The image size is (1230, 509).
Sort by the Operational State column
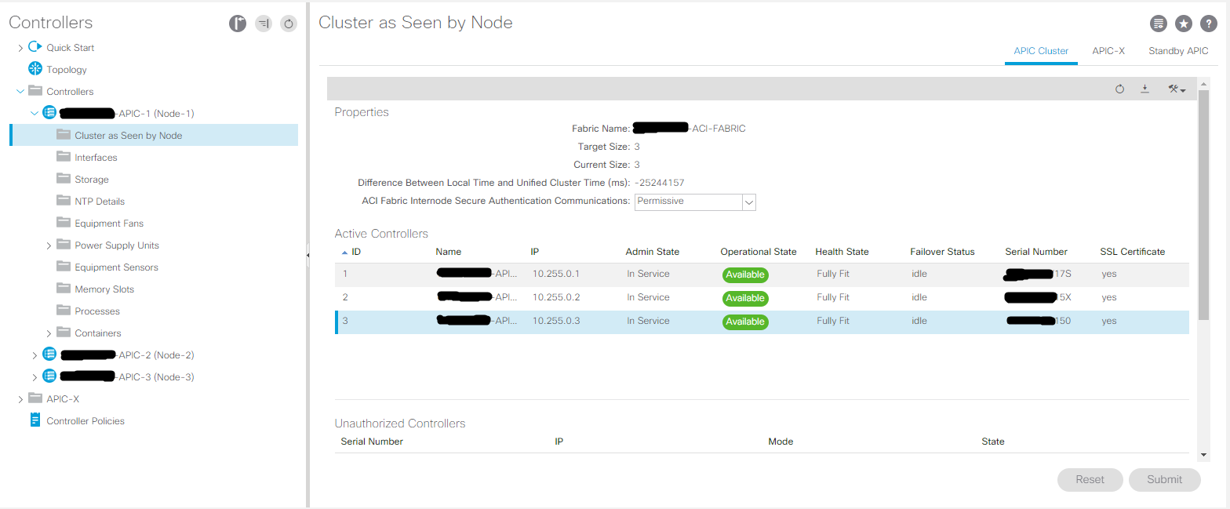click(759, 252)
